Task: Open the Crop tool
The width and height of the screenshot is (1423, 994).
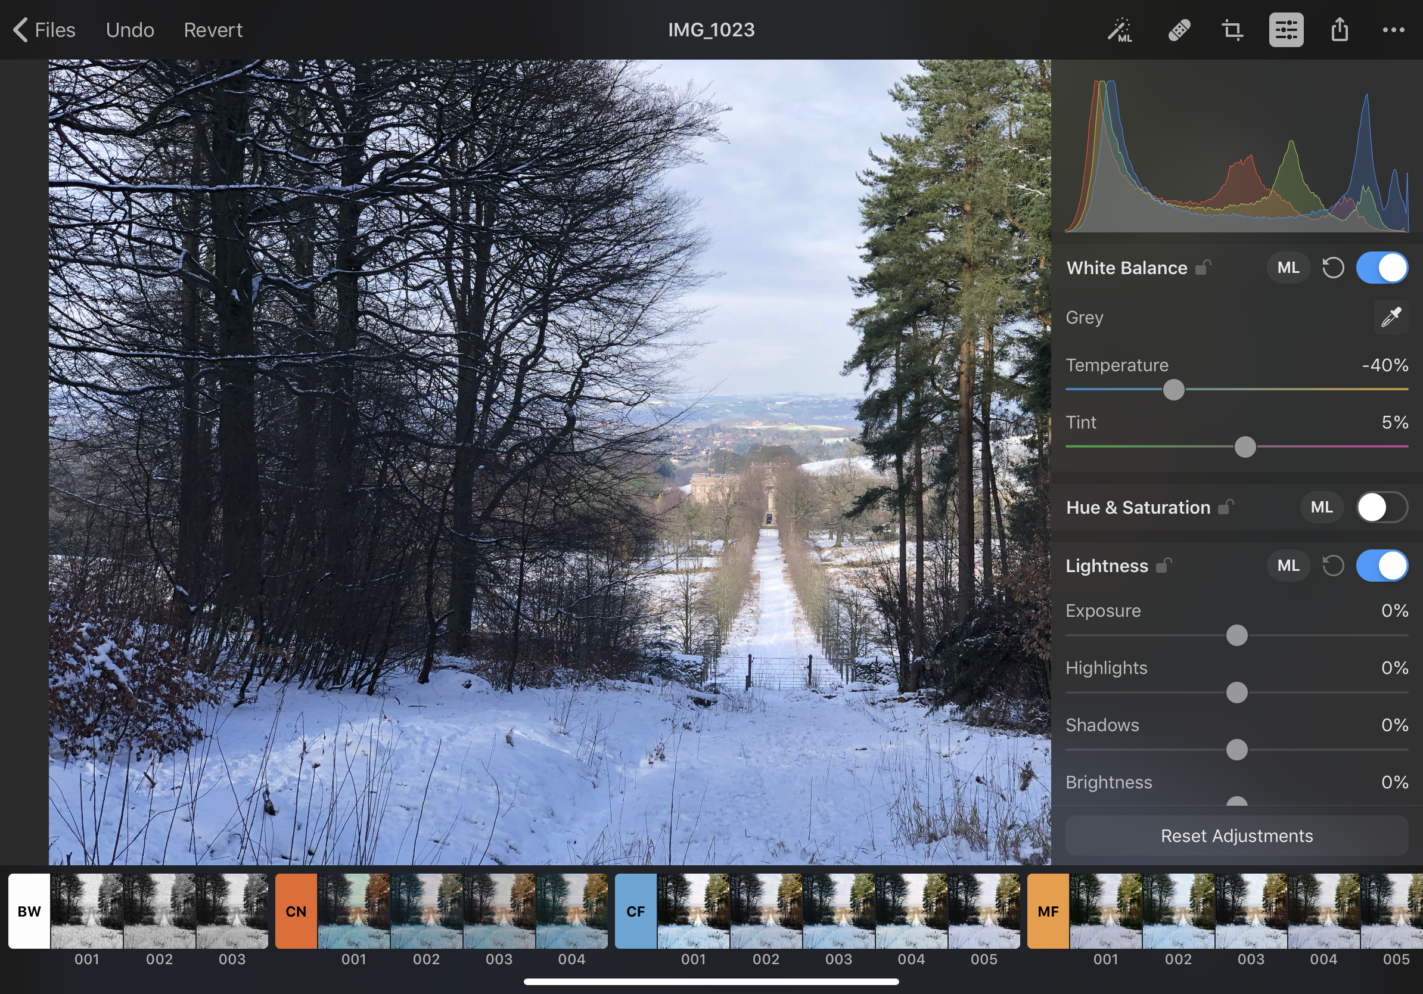Action: [1232, 30]
